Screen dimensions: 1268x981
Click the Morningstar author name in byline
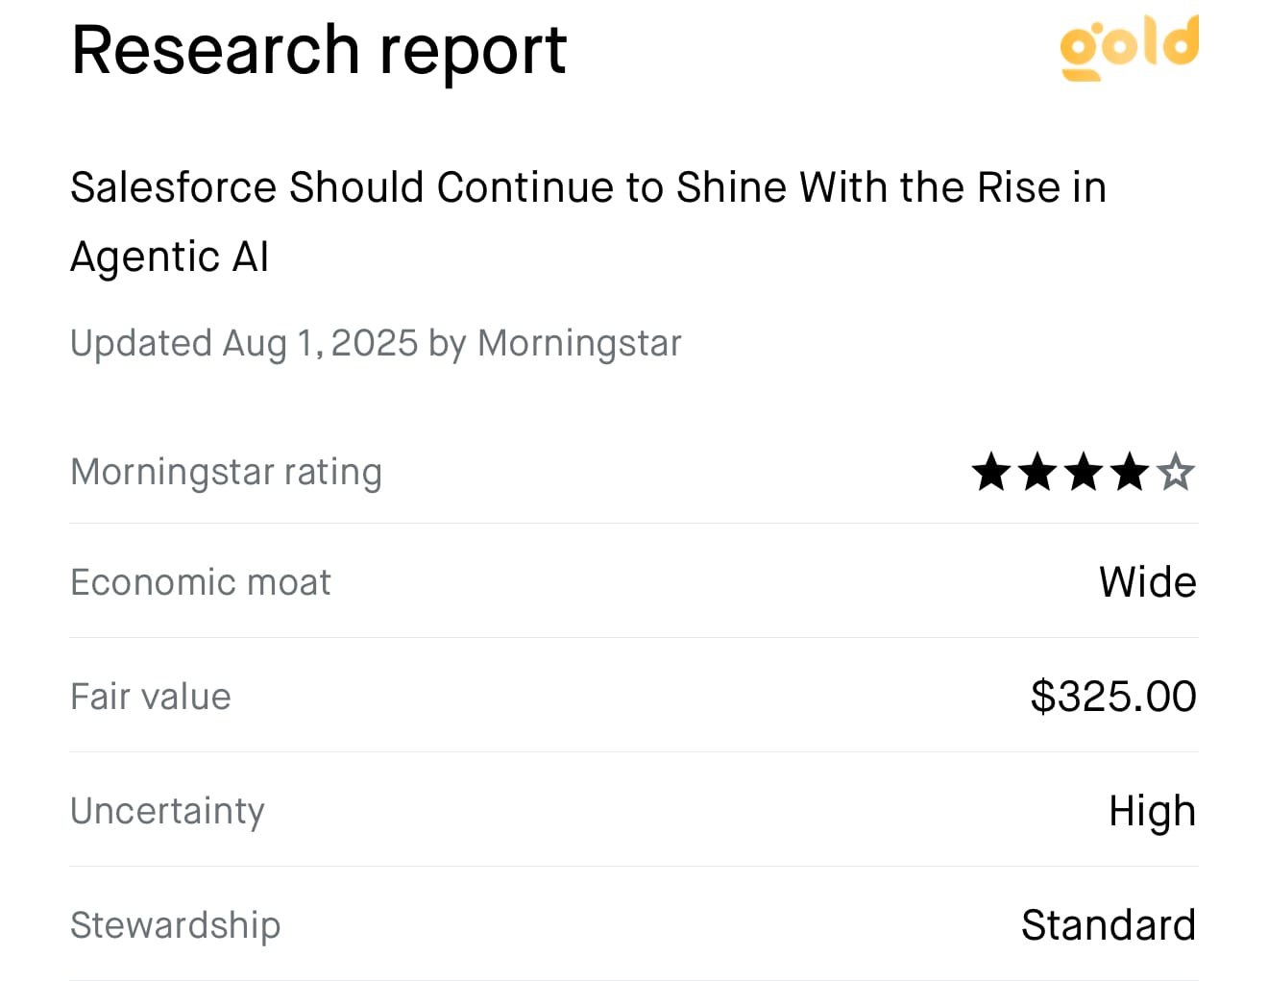(579, 343)
